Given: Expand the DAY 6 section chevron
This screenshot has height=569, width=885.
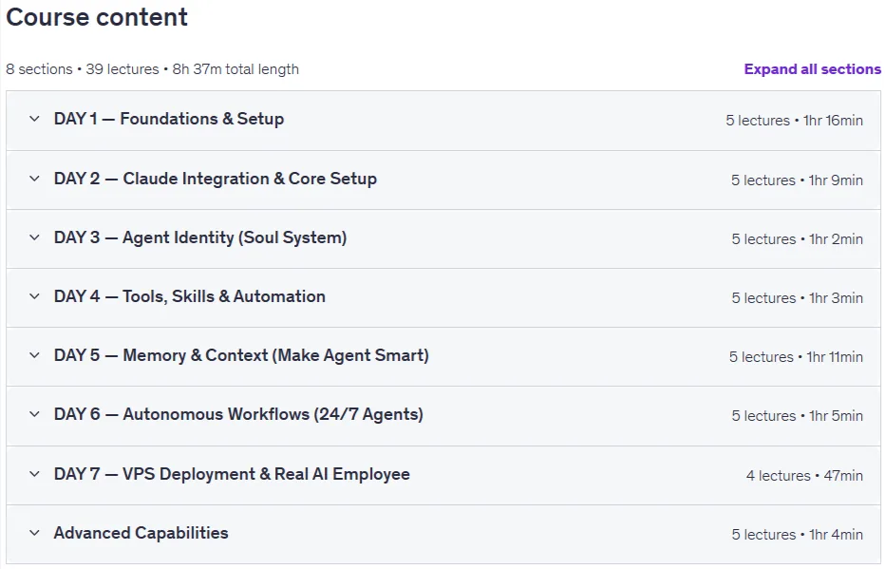Looking at the screenshot, I should [34, 414].
